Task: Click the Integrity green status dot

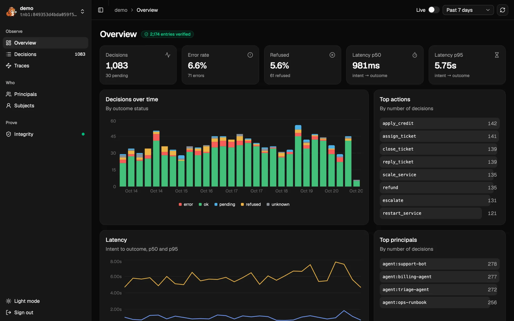Action: (x=83, y=134)
